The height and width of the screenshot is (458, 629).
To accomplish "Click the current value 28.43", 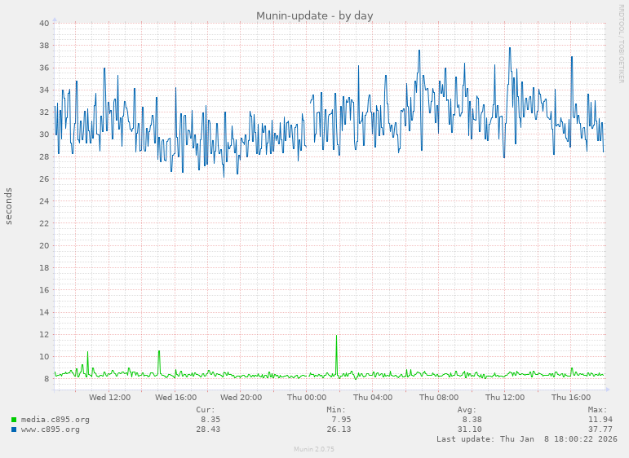I will pyautogui.click(x=208, y=429).
